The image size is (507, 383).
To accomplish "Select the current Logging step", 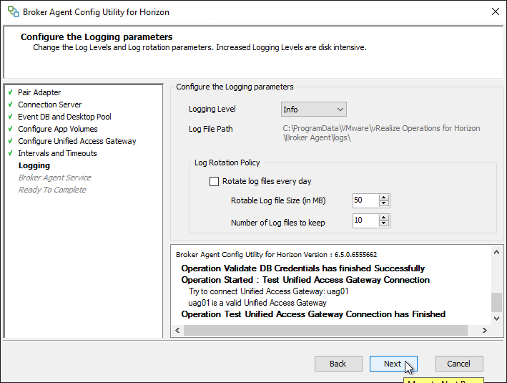I will click(x=34, y=165).
